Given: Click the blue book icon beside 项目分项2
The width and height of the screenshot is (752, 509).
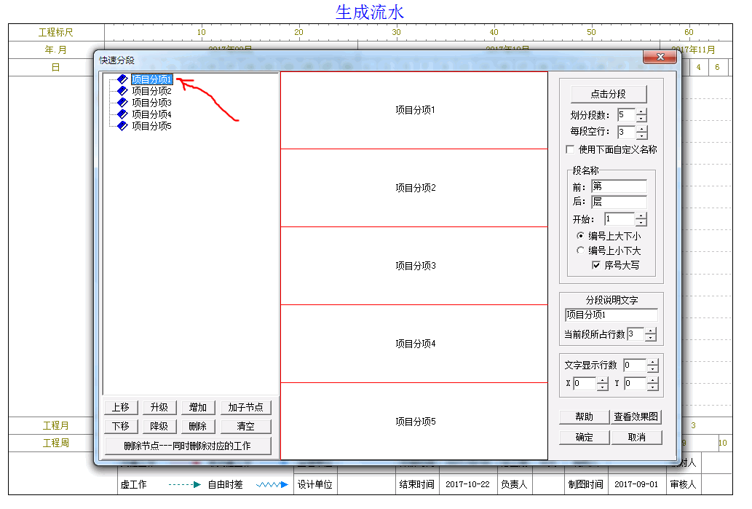Looking at the screenshot, I should (122, 91).
